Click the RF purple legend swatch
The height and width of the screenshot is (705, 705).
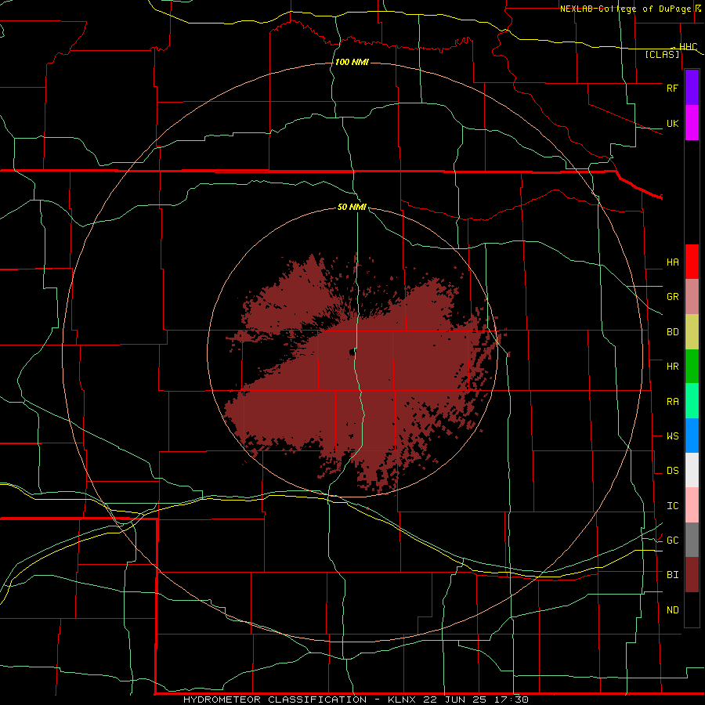tap(692, 88)
